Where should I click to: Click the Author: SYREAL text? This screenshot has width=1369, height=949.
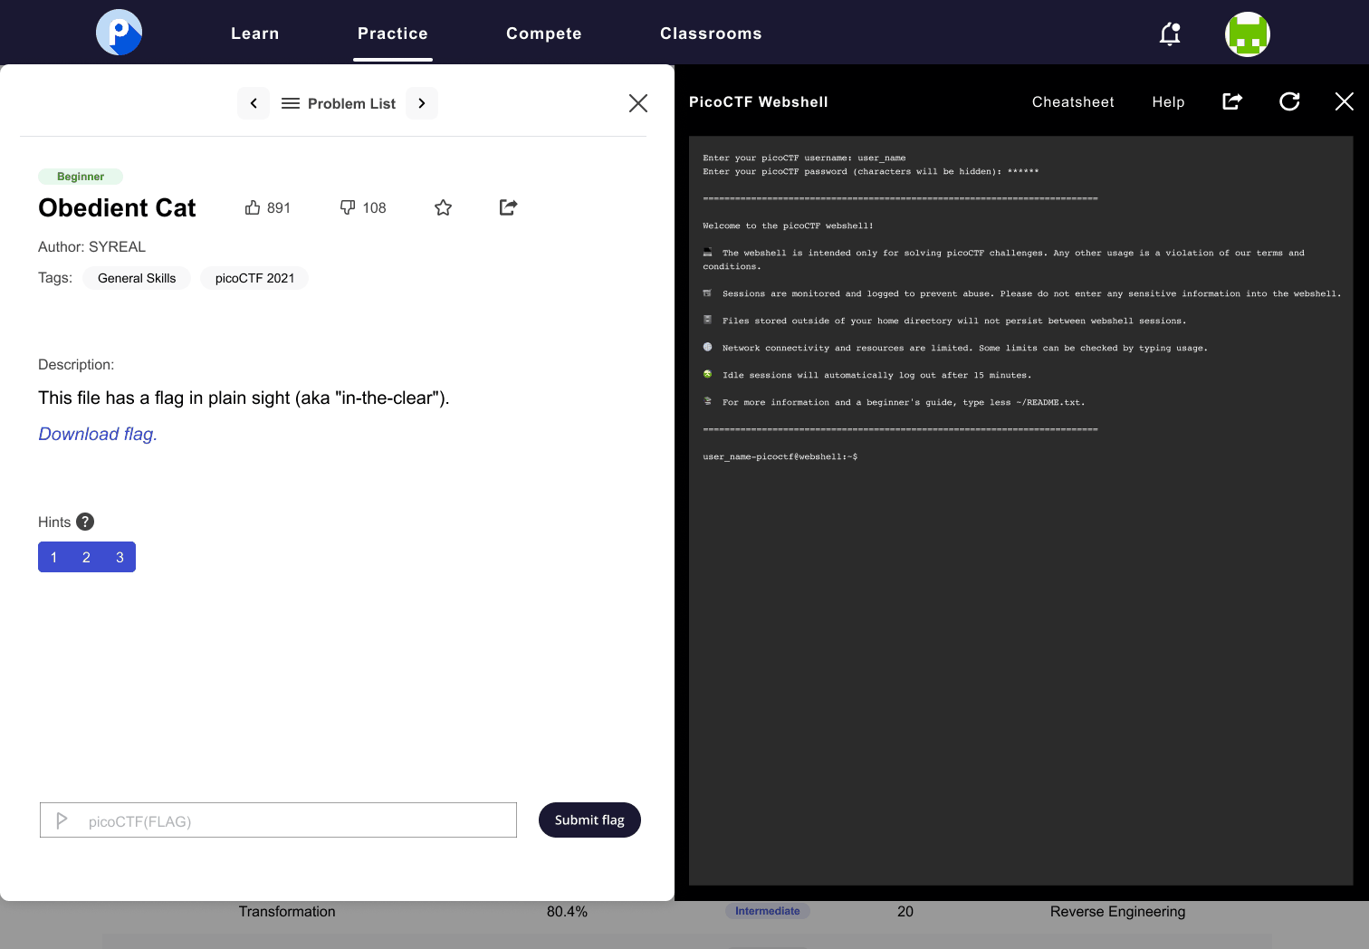pyautogui.click(x=91, y=246)
